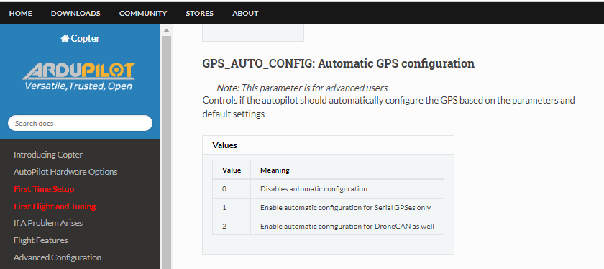Open the ABOUT menu item
Image resolution: width=604 pixels, height=269 pixels.
(x=245, y=13)
